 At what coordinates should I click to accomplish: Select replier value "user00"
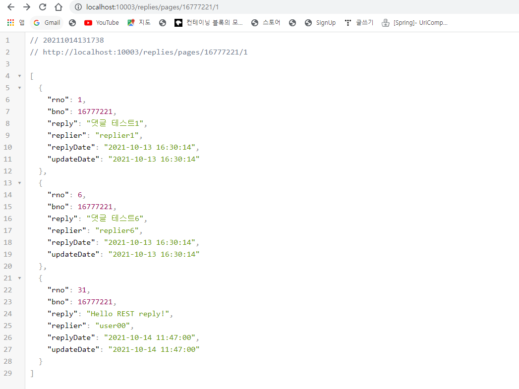coord(113,326)
